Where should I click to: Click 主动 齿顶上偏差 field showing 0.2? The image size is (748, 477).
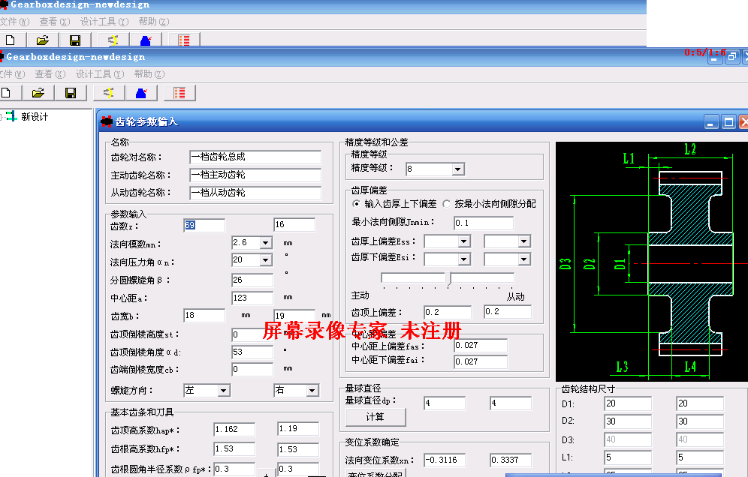click(448, 313)
